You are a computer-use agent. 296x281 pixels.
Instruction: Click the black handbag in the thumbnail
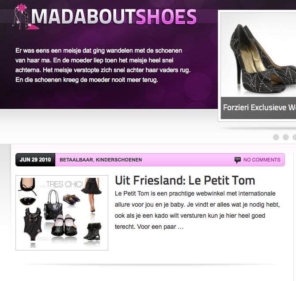pyautogui.click(x=53, y=205)
